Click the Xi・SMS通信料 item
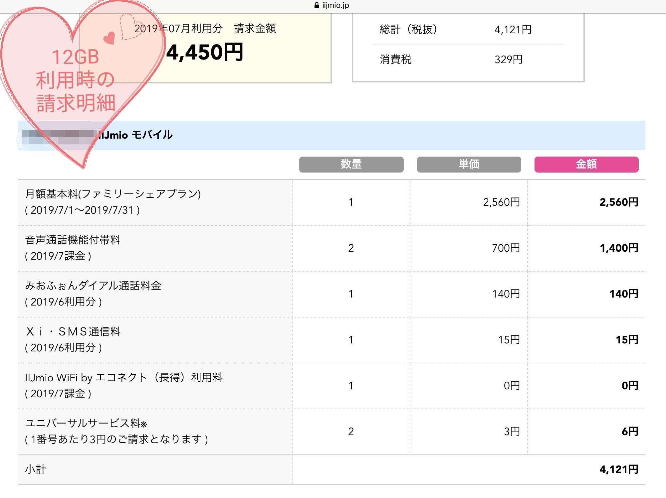 point(73,332)
